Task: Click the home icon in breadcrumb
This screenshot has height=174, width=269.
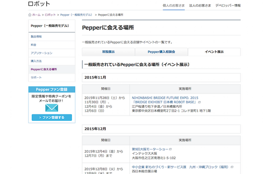Action: click(x=30, y=15)
